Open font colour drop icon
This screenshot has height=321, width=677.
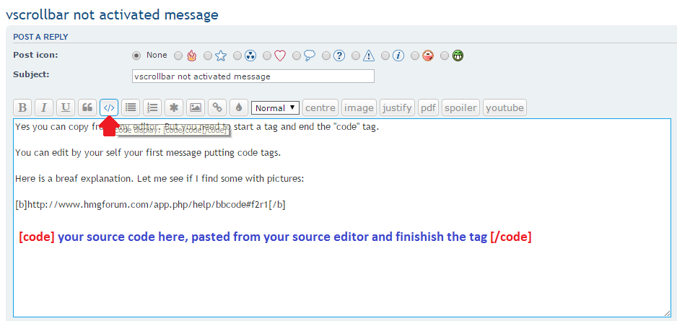[x=238, y=107]
